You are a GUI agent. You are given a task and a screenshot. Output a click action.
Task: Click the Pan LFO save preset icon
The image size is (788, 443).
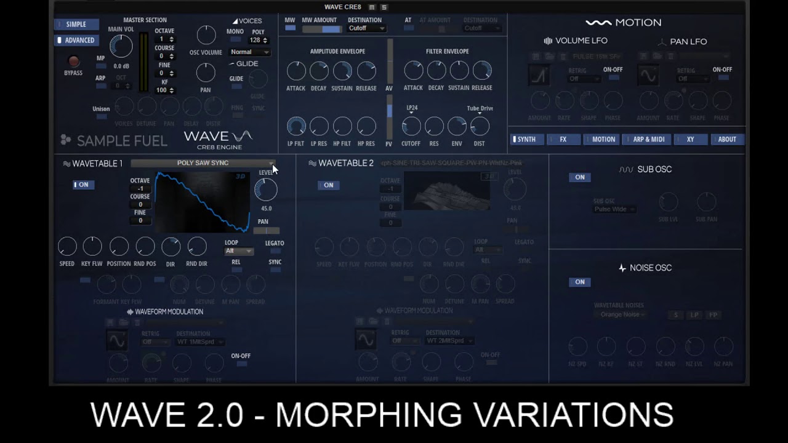pos(643,57)
